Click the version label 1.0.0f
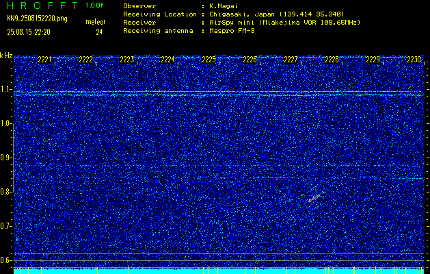The width and height of the screenshot is (430, 274). [x=94, y=5]
